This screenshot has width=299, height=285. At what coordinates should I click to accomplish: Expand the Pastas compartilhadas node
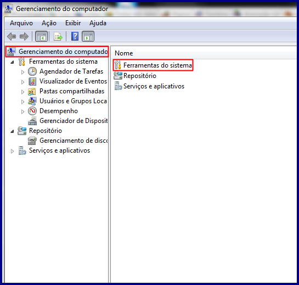click(x=22, y=92)
